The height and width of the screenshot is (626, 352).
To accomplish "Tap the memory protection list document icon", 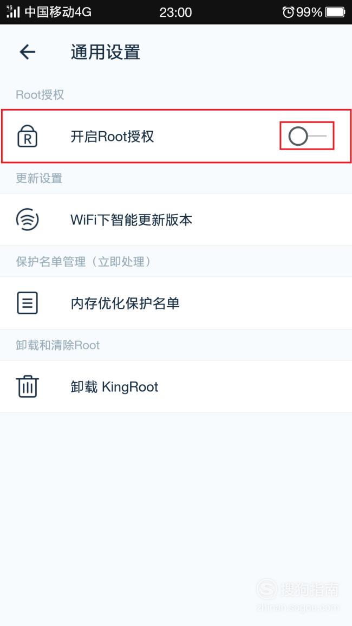I will [27, 302].
